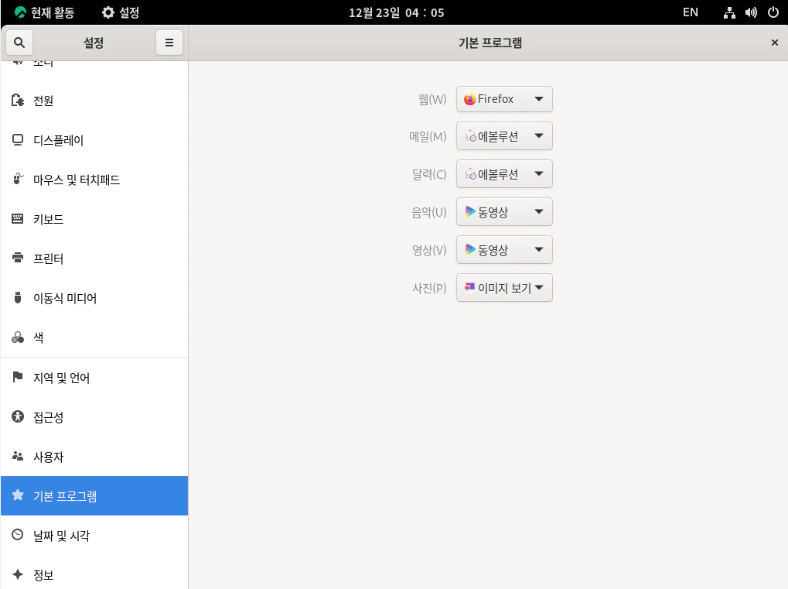788x589 pixels.
Task: Open the 이동식 미디어 settings panel
Action: point(94,298)
